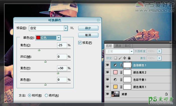The width and height of the screenshot is (176, 106).
Task: Click link icon on 颜色填充 2 layer
Action: coord(120,72)
